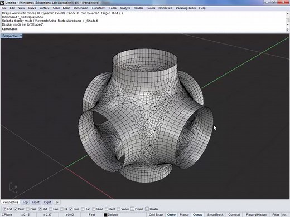Viewport: 290px width, 217px height.
Task: Open the Analyze menu
Action: tap(125, 8)
